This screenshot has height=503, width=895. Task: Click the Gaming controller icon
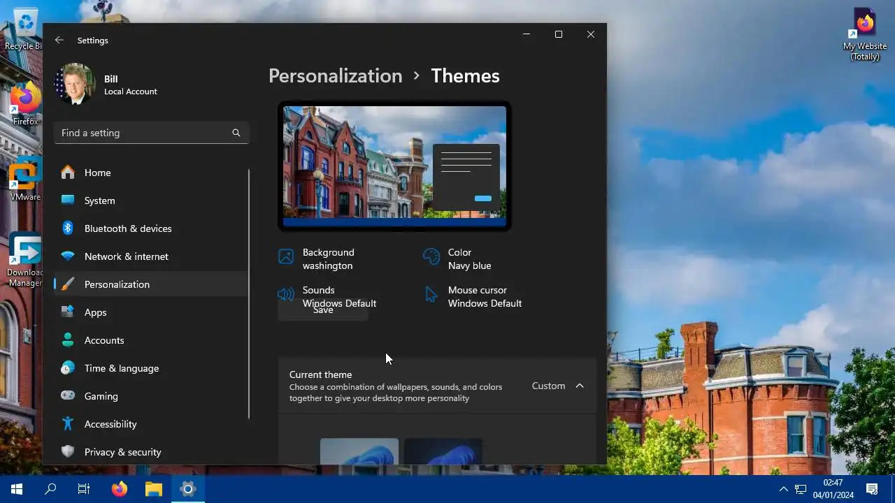point(68,396)
